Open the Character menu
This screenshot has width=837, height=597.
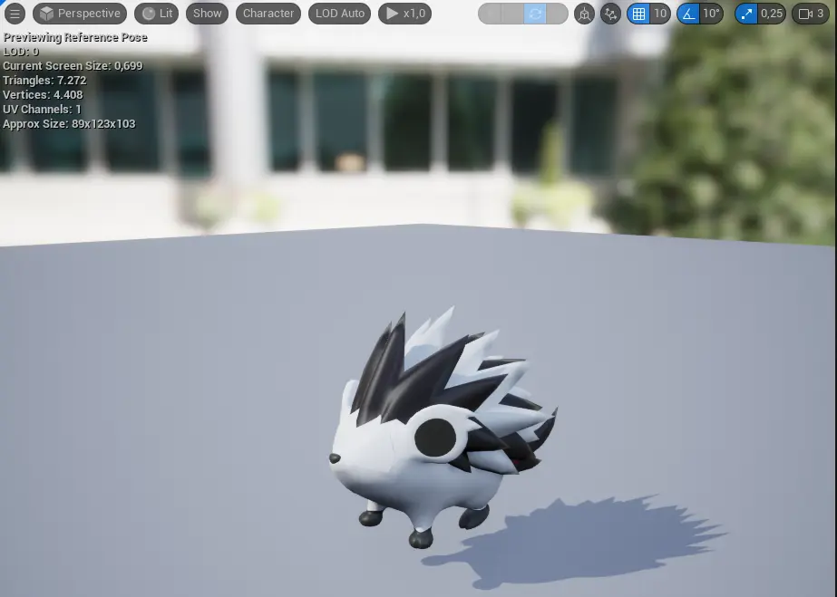pyautogui.click(x=268, y=14)
